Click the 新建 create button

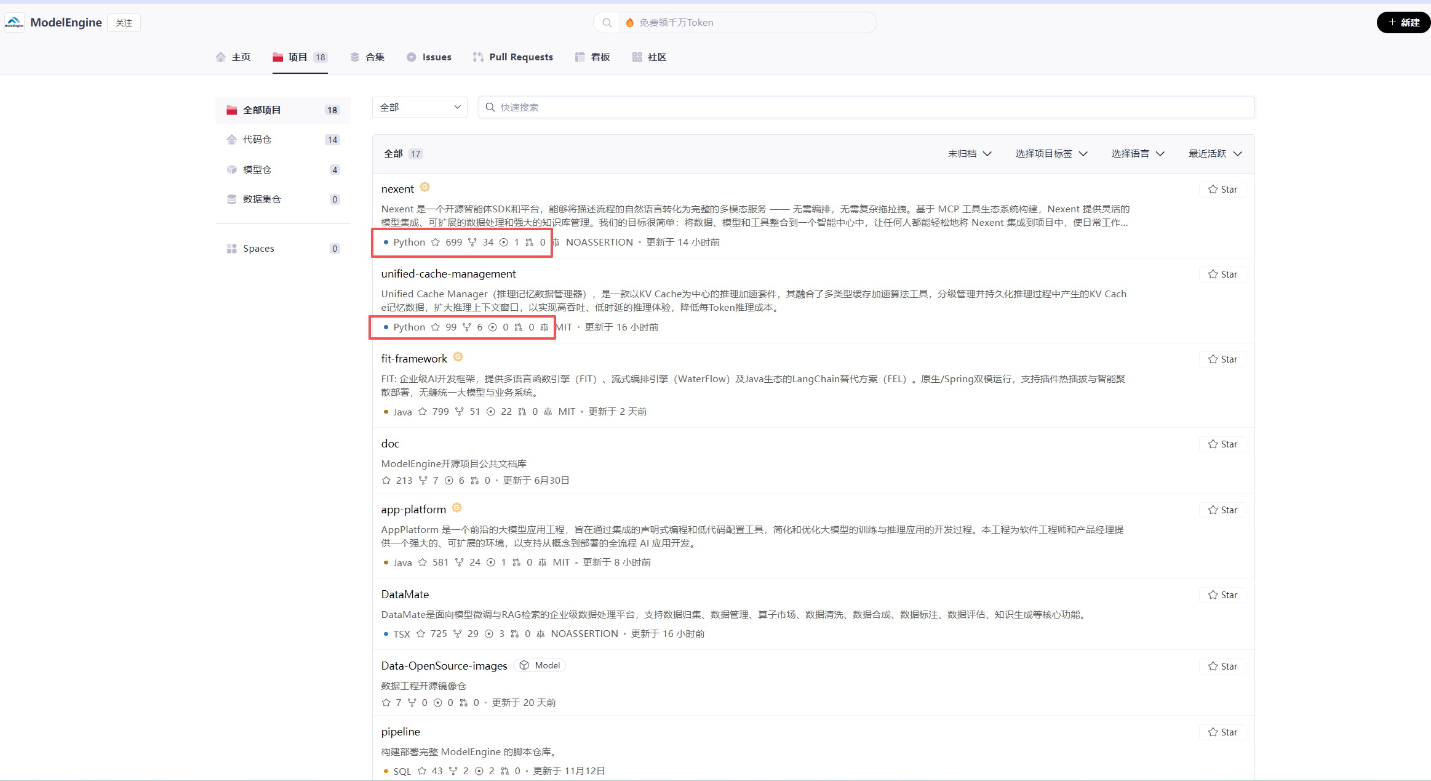1403,23
